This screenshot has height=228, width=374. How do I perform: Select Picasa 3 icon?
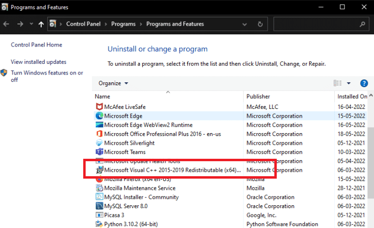coord(99,215)
